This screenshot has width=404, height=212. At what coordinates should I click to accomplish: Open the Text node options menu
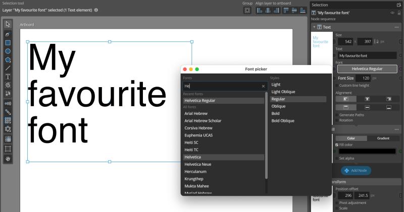(x=395, y=27)
